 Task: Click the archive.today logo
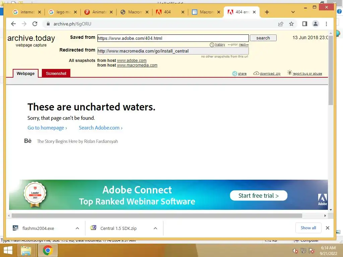pos(31,38)
